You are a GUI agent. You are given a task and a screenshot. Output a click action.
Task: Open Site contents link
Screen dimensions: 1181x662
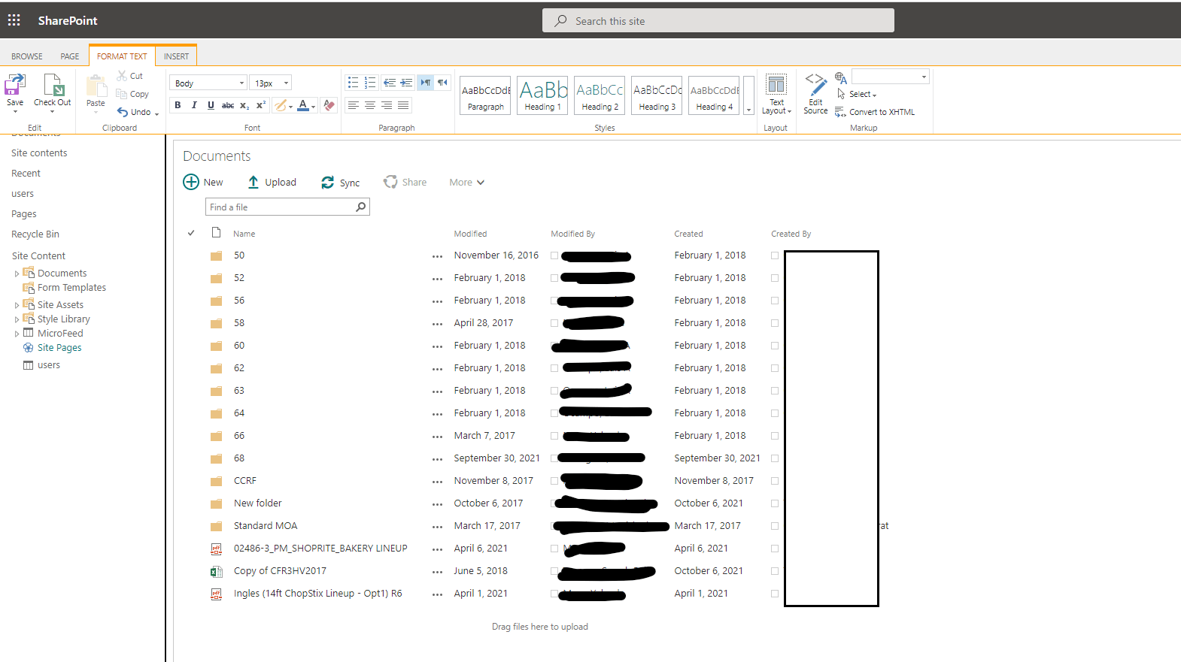click(x=39, y=153)
